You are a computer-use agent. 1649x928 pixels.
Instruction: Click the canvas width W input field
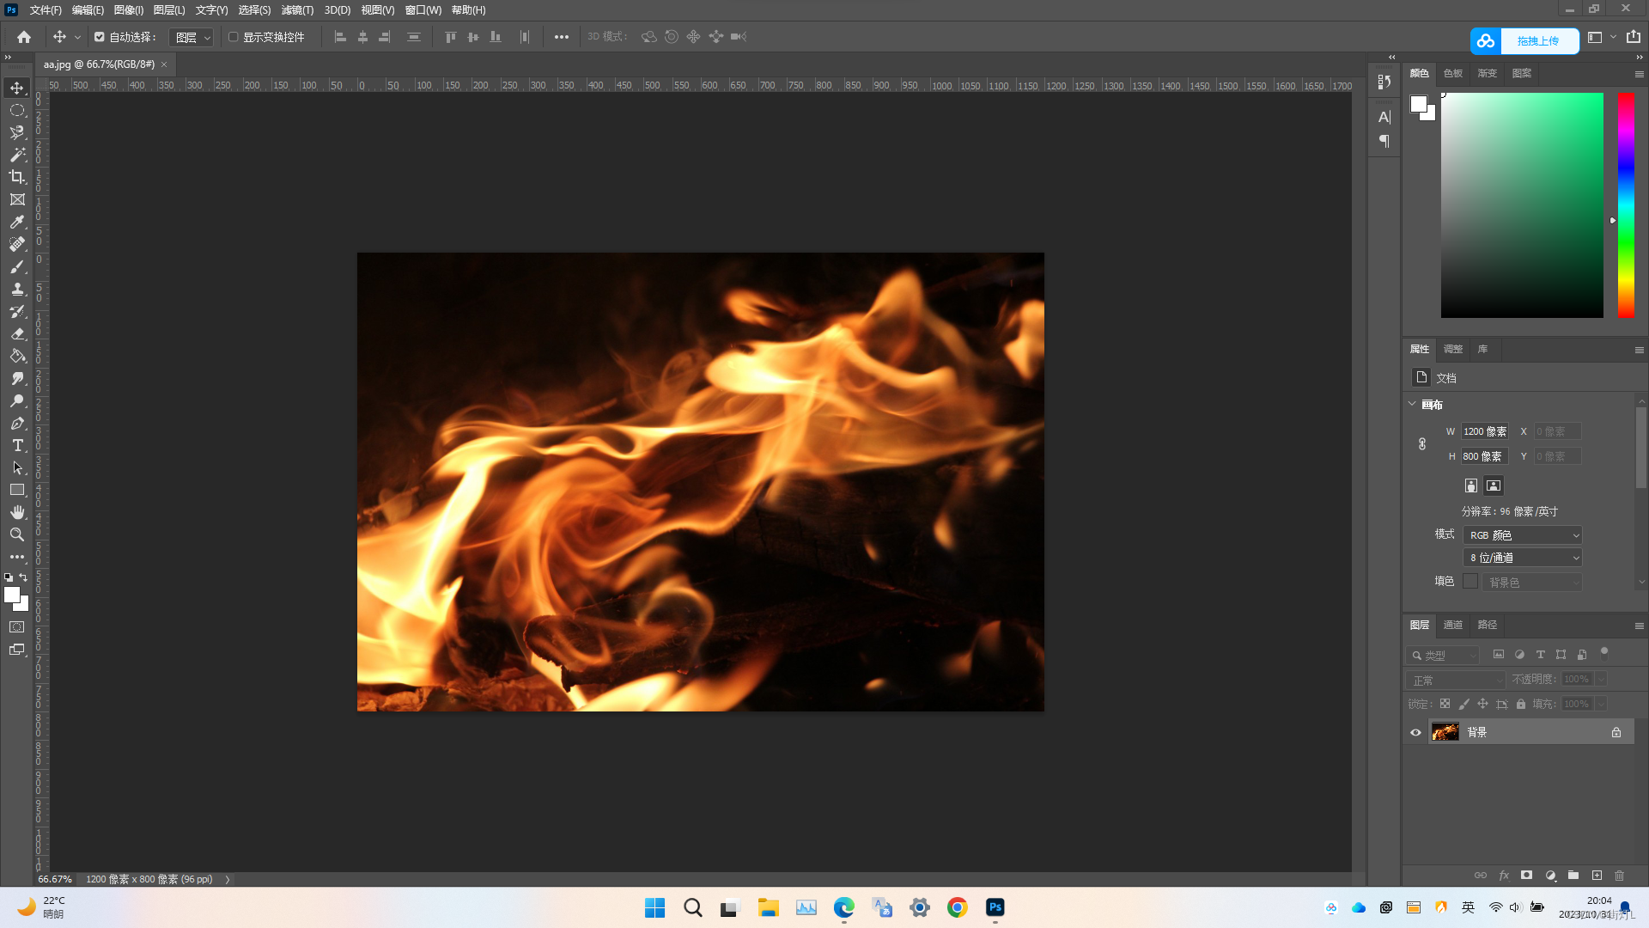pyautogui.click(x=1484, y=431)
